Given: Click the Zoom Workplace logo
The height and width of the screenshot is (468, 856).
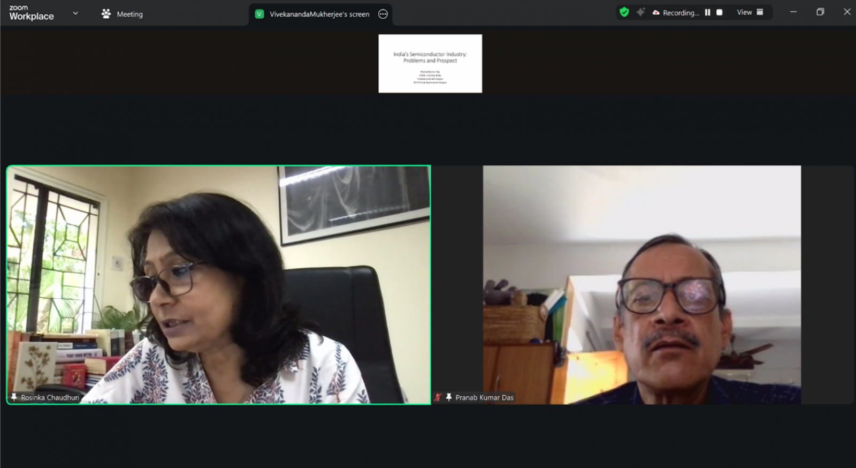Looking at the screenshot, I should 31,13.
